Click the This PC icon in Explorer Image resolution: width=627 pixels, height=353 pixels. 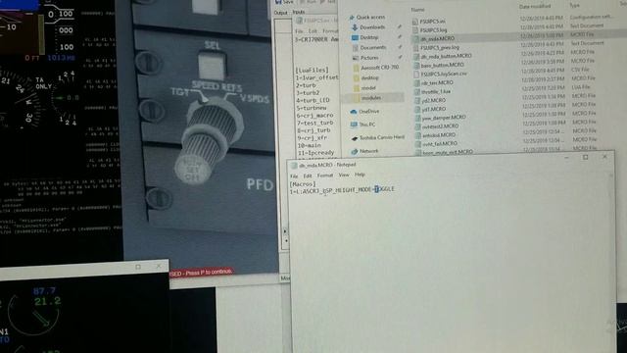(354, 125)
